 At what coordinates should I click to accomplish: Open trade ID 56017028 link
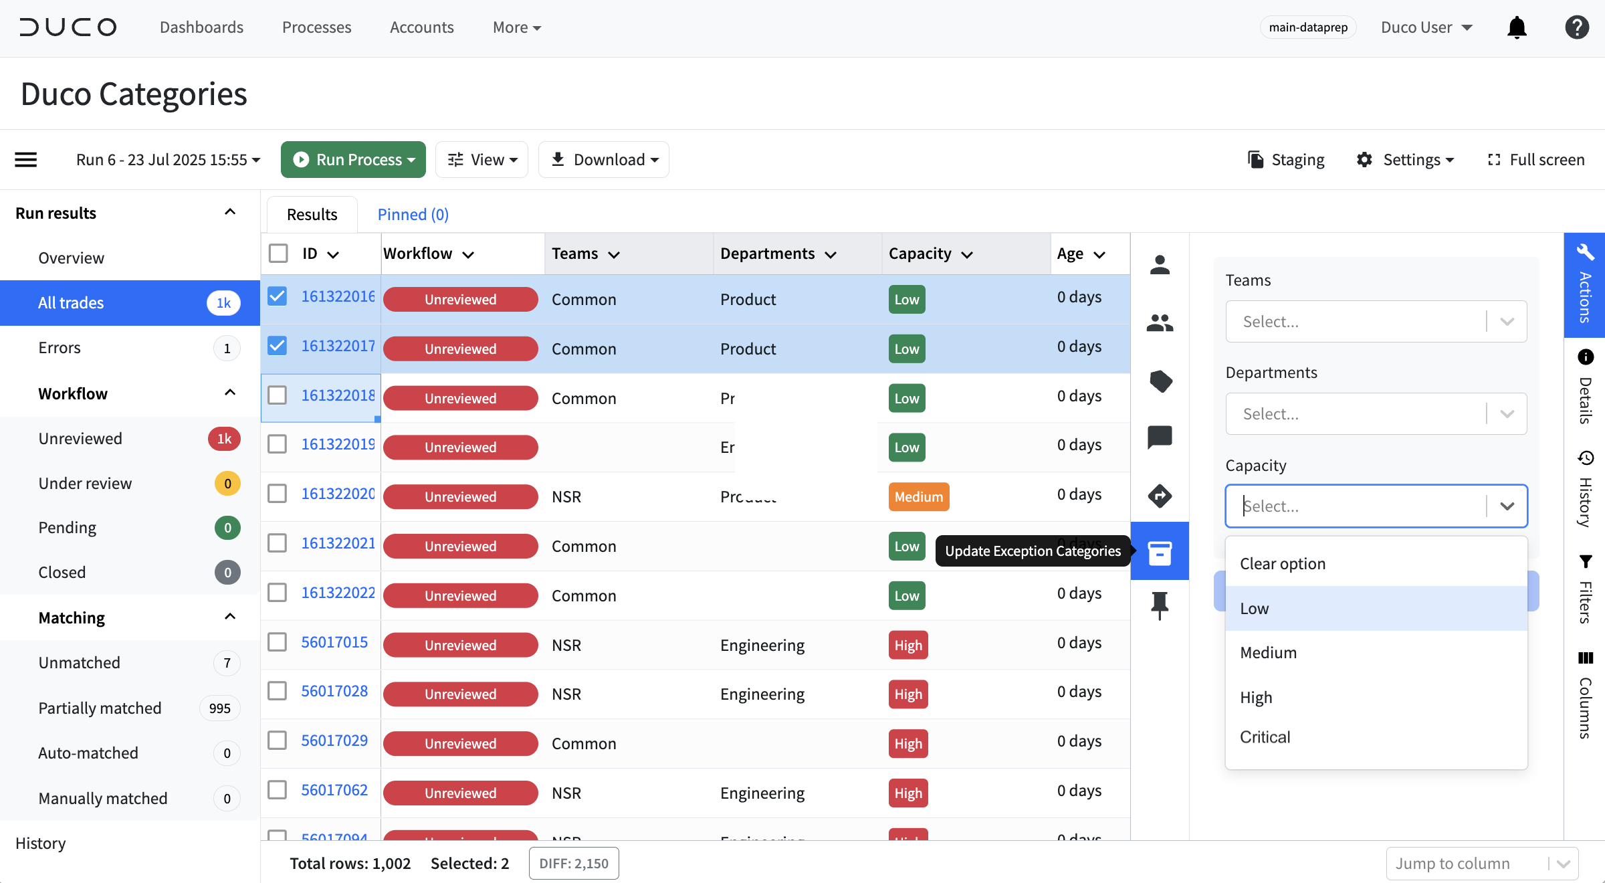coord(334,691)
